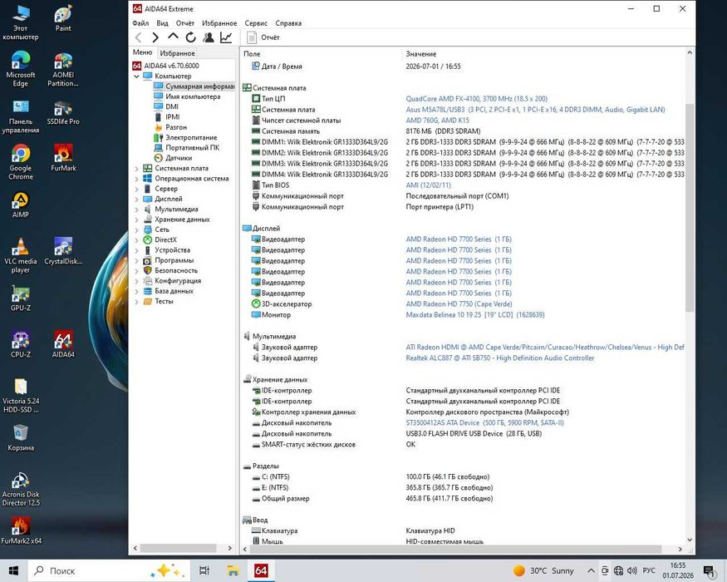This screenshot has height=582, width=727.
Task: Go forward with the toolbar right arrow
Action: (x=155, y=37)
